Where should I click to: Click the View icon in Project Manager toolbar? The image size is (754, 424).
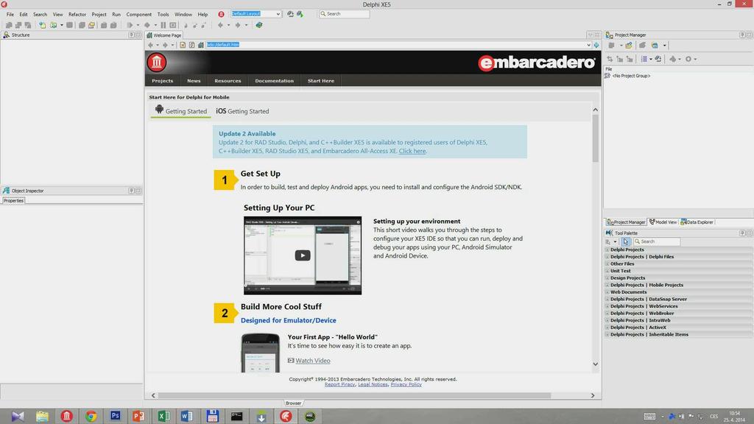coord(644,59)
